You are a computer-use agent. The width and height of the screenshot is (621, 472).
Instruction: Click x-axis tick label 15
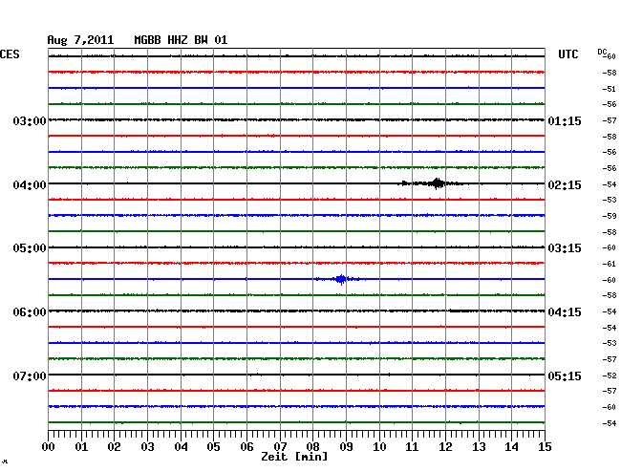coord(545,446)
